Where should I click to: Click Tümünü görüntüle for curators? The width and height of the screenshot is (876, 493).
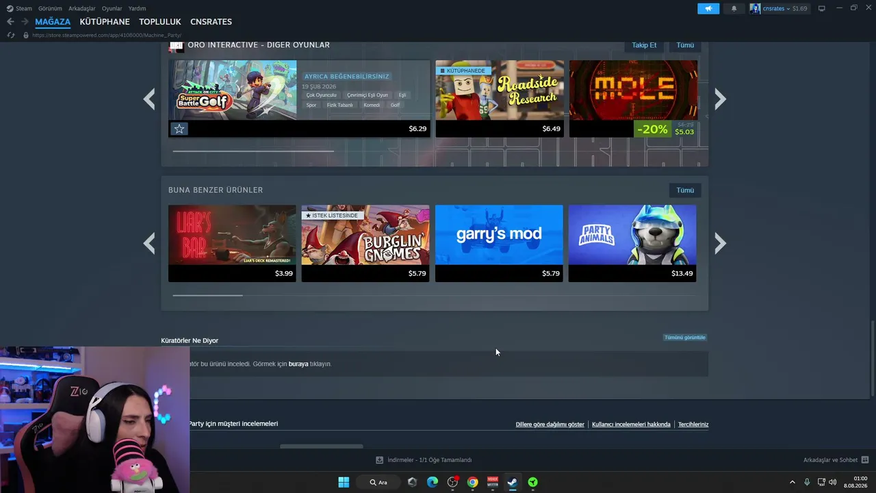pos(684,338)
